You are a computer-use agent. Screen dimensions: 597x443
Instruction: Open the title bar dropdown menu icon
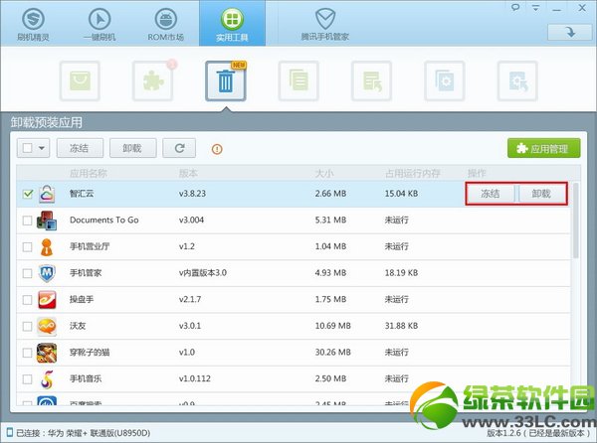(535, 7)
